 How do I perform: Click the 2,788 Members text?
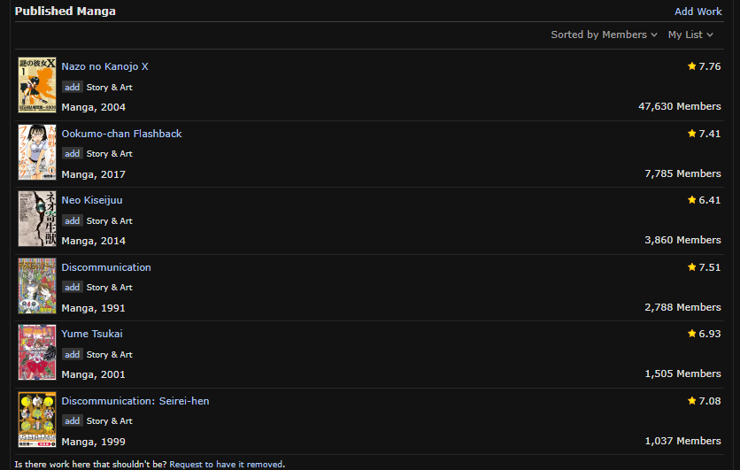682,307
